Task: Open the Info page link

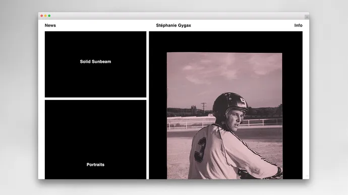Action: [298, 26]
